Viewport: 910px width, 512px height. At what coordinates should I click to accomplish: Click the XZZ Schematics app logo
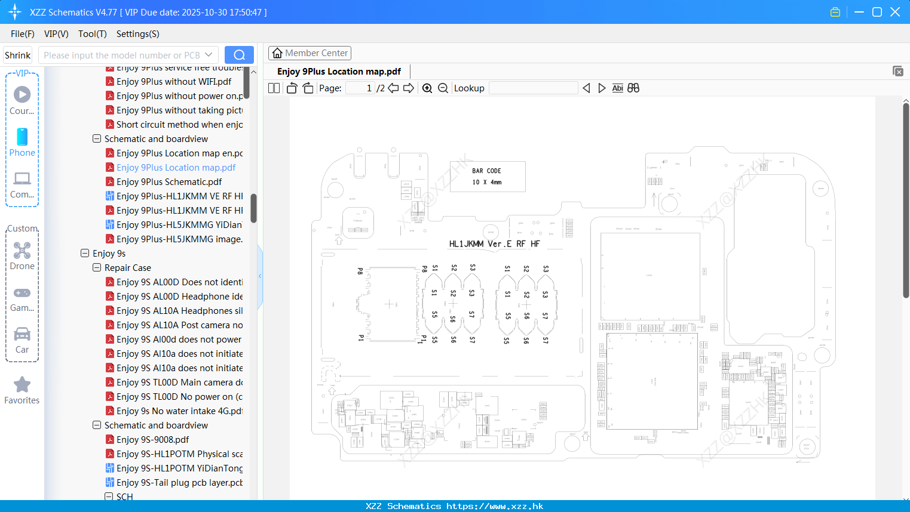click(15, 12)
